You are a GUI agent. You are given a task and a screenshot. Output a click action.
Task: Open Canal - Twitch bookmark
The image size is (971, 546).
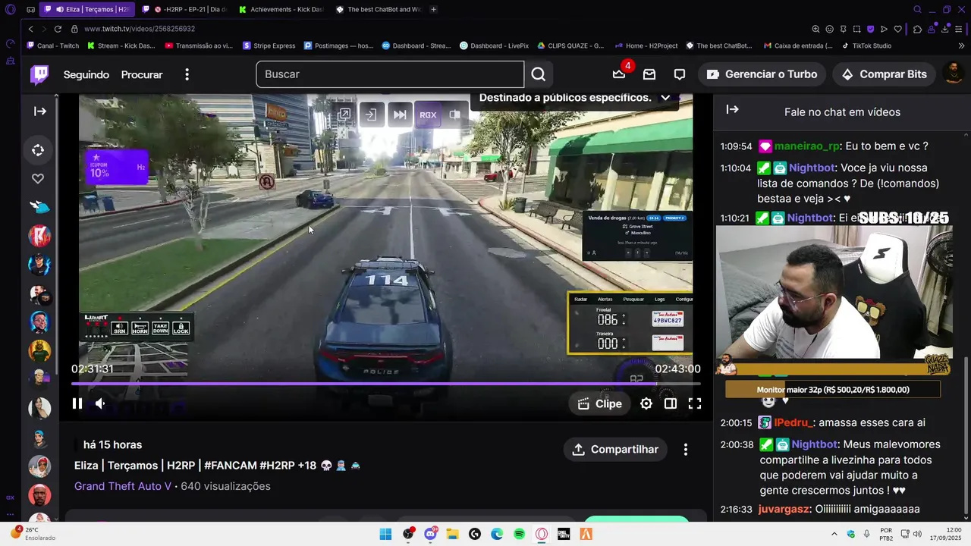point(53,45)
